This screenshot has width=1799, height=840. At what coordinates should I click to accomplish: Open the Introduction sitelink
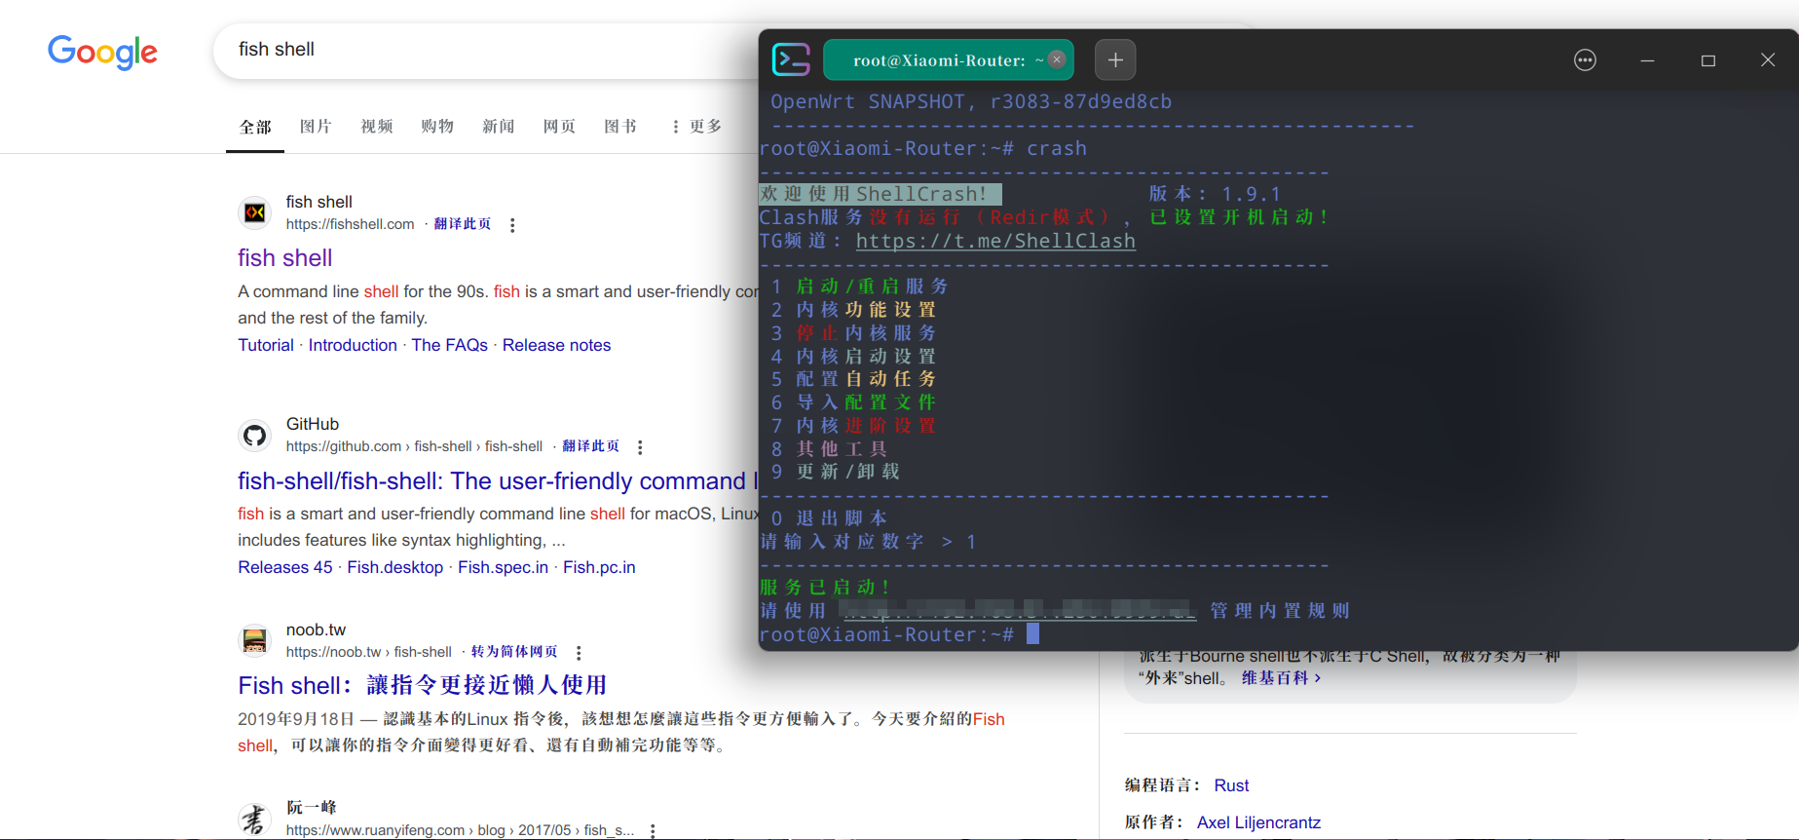click(x=353, y=345)
